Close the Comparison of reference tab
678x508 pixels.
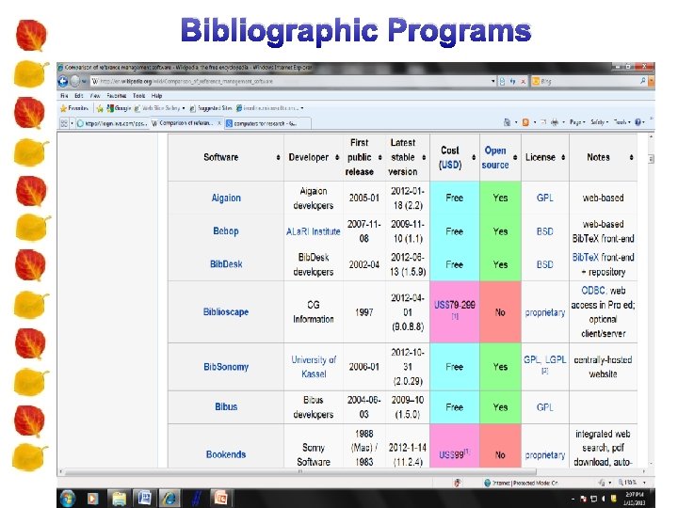[219, 123]
